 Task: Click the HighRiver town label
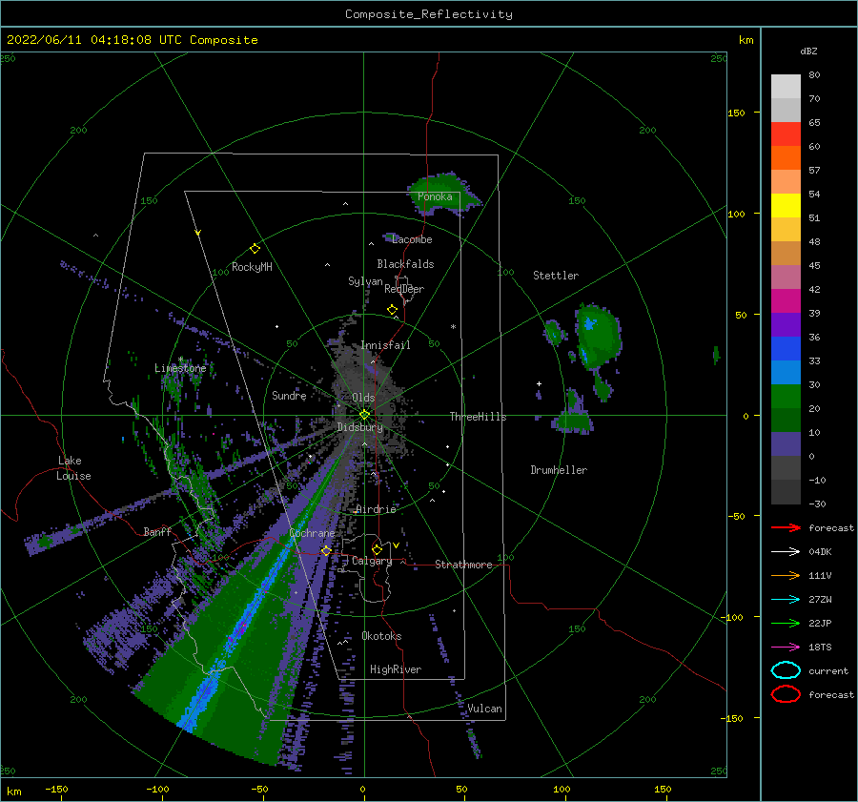pyautogui.click(x=396, y=669)
